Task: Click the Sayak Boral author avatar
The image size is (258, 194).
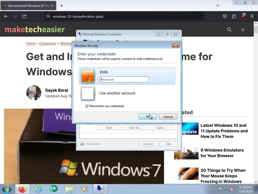Action: coord(34,93)
